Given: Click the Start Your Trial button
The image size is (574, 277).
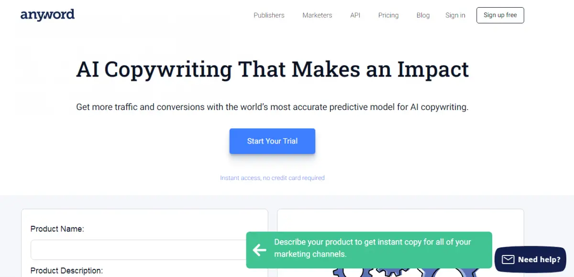Looking at the screenshot, I should [272, 141].
